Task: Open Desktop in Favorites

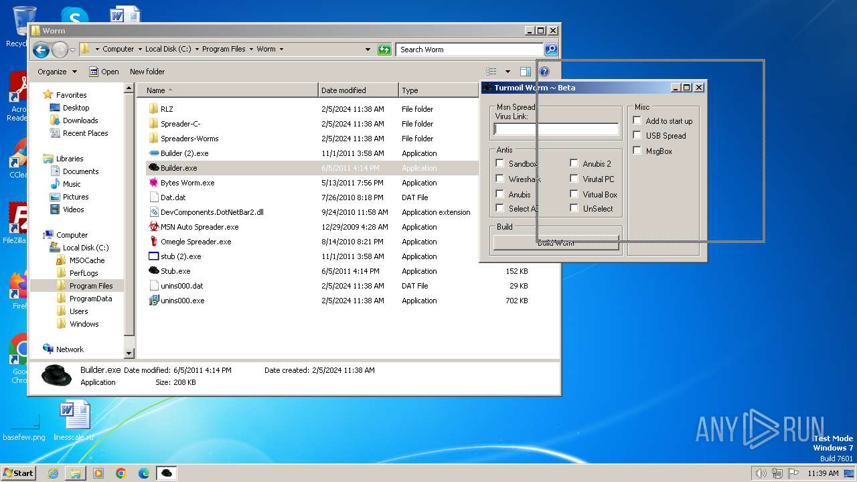Action: coord(76,108)
